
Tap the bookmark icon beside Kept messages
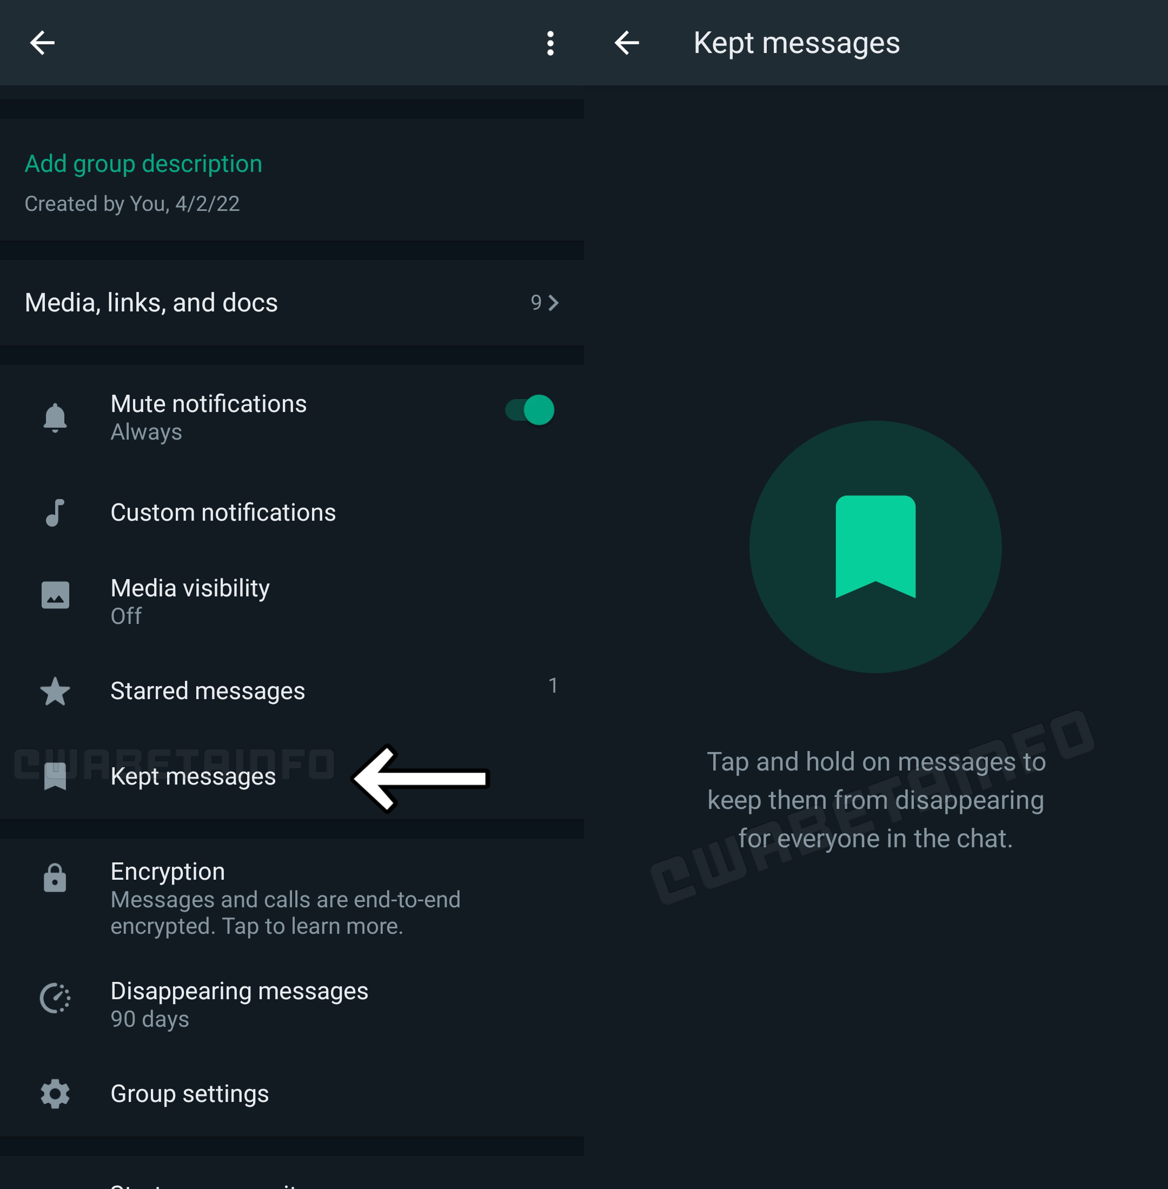[55, 776]
